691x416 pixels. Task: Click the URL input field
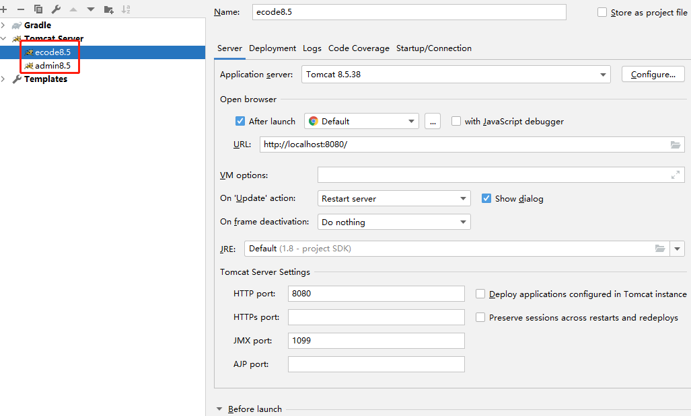(x=472, y=144)
